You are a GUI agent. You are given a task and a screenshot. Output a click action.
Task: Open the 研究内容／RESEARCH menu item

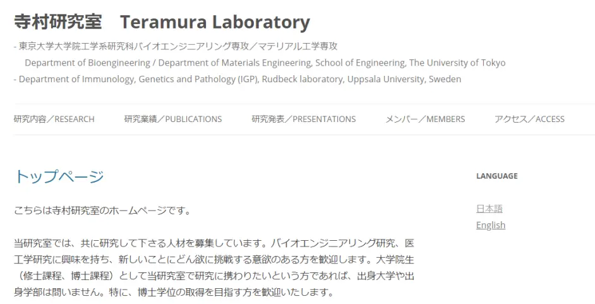point(54,119)
